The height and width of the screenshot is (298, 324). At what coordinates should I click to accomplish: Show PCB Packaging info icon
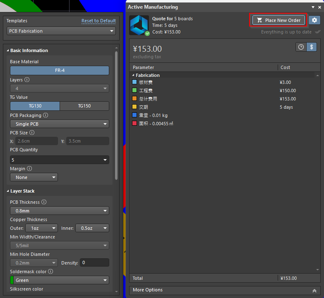coord(46,115)
